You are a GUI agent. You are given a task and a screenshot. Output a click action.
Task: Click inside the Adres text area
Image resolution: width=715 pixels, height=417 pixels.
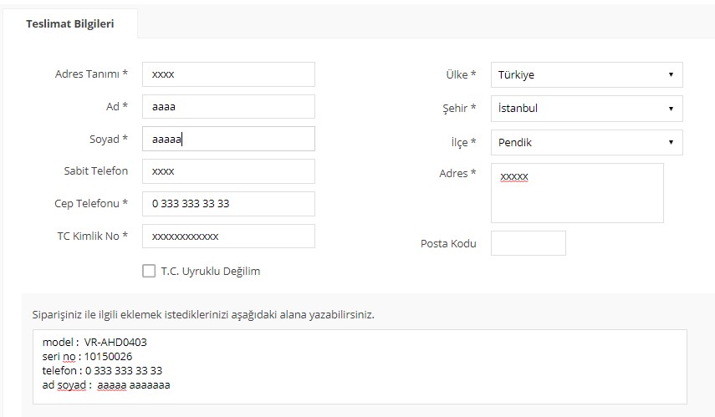[577, 193]
